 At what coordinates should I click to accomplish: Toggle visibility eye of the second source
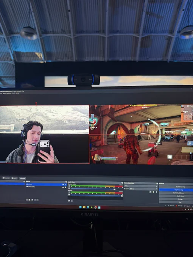point(63,187)
